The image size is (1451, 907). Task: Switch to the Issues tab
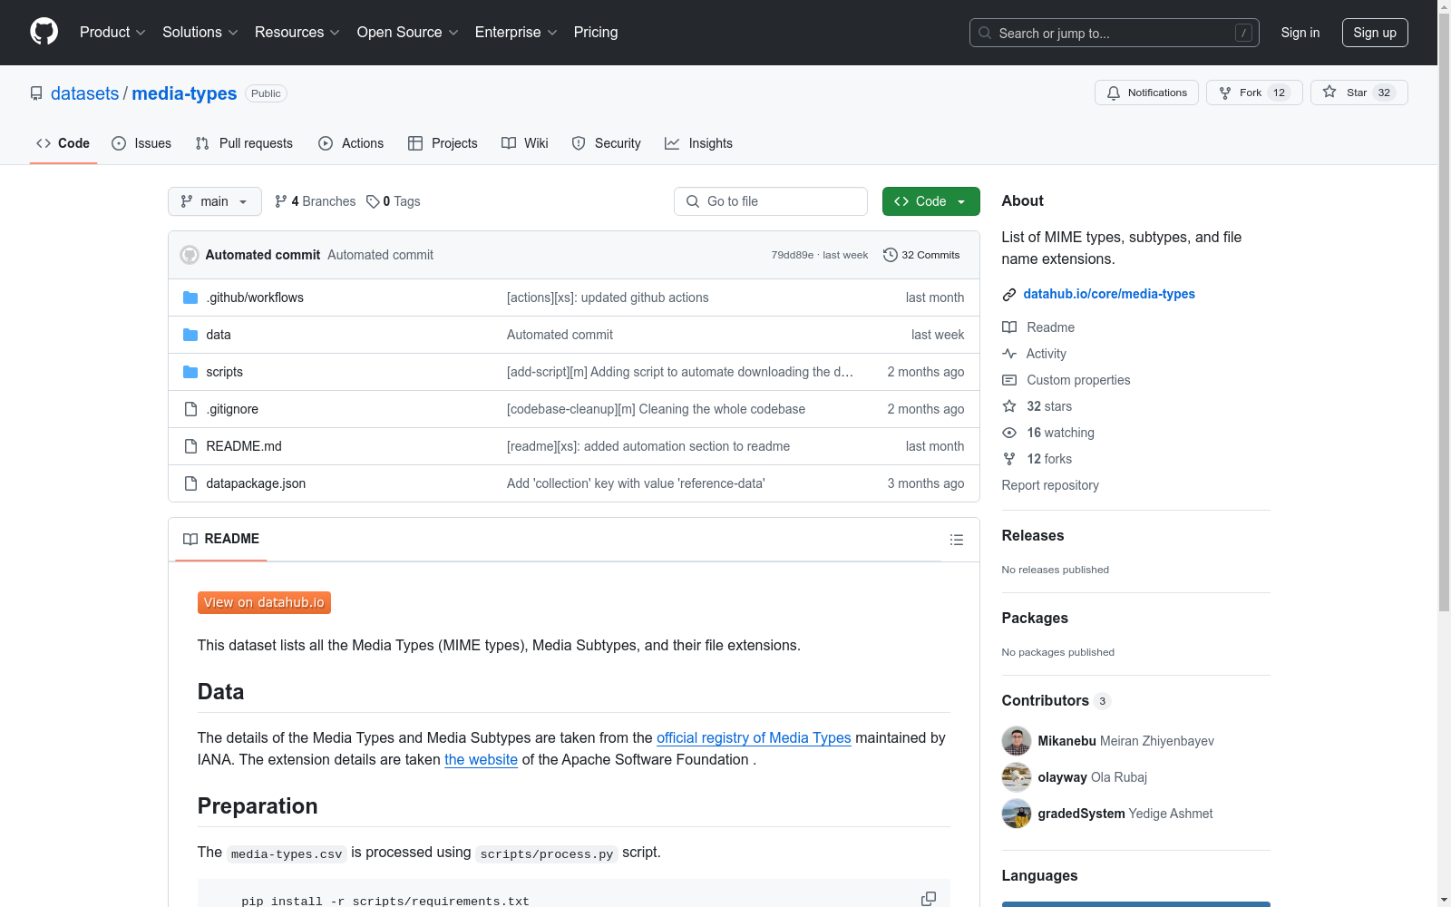pyautogui.click(x=141, y=143)
